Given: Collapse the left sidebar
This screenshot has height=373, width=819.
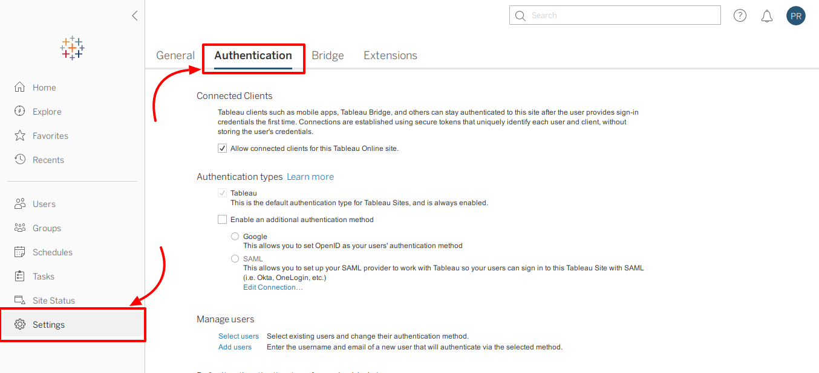Looking at the screenshot, I should 134,16.
